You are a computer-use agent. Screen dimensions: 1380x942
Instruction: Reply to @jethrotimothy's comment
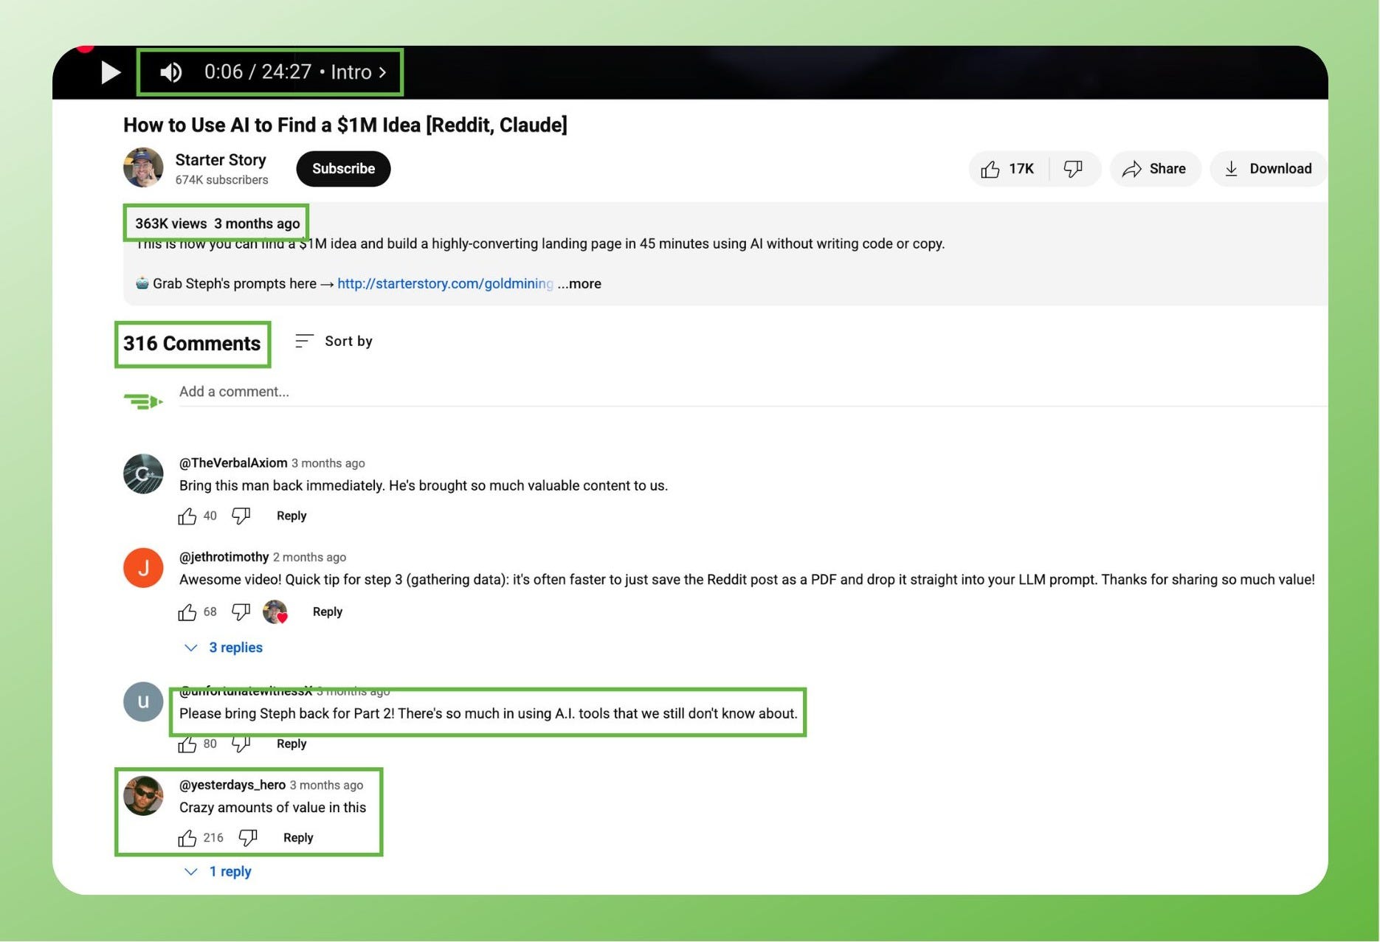(x=328, y=612)
